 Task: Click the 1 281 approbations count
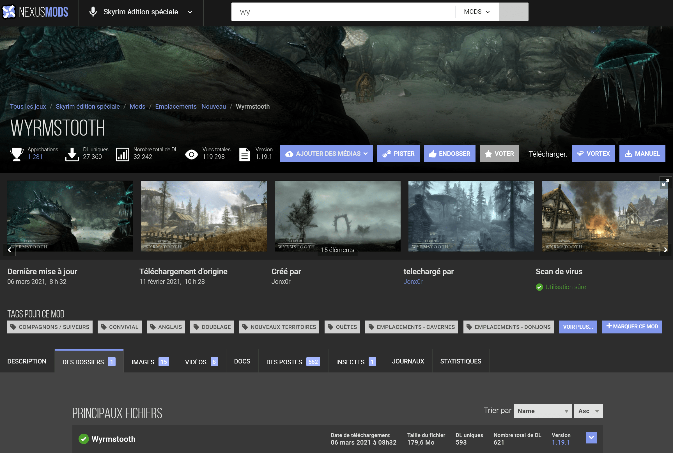click(35, 157)
